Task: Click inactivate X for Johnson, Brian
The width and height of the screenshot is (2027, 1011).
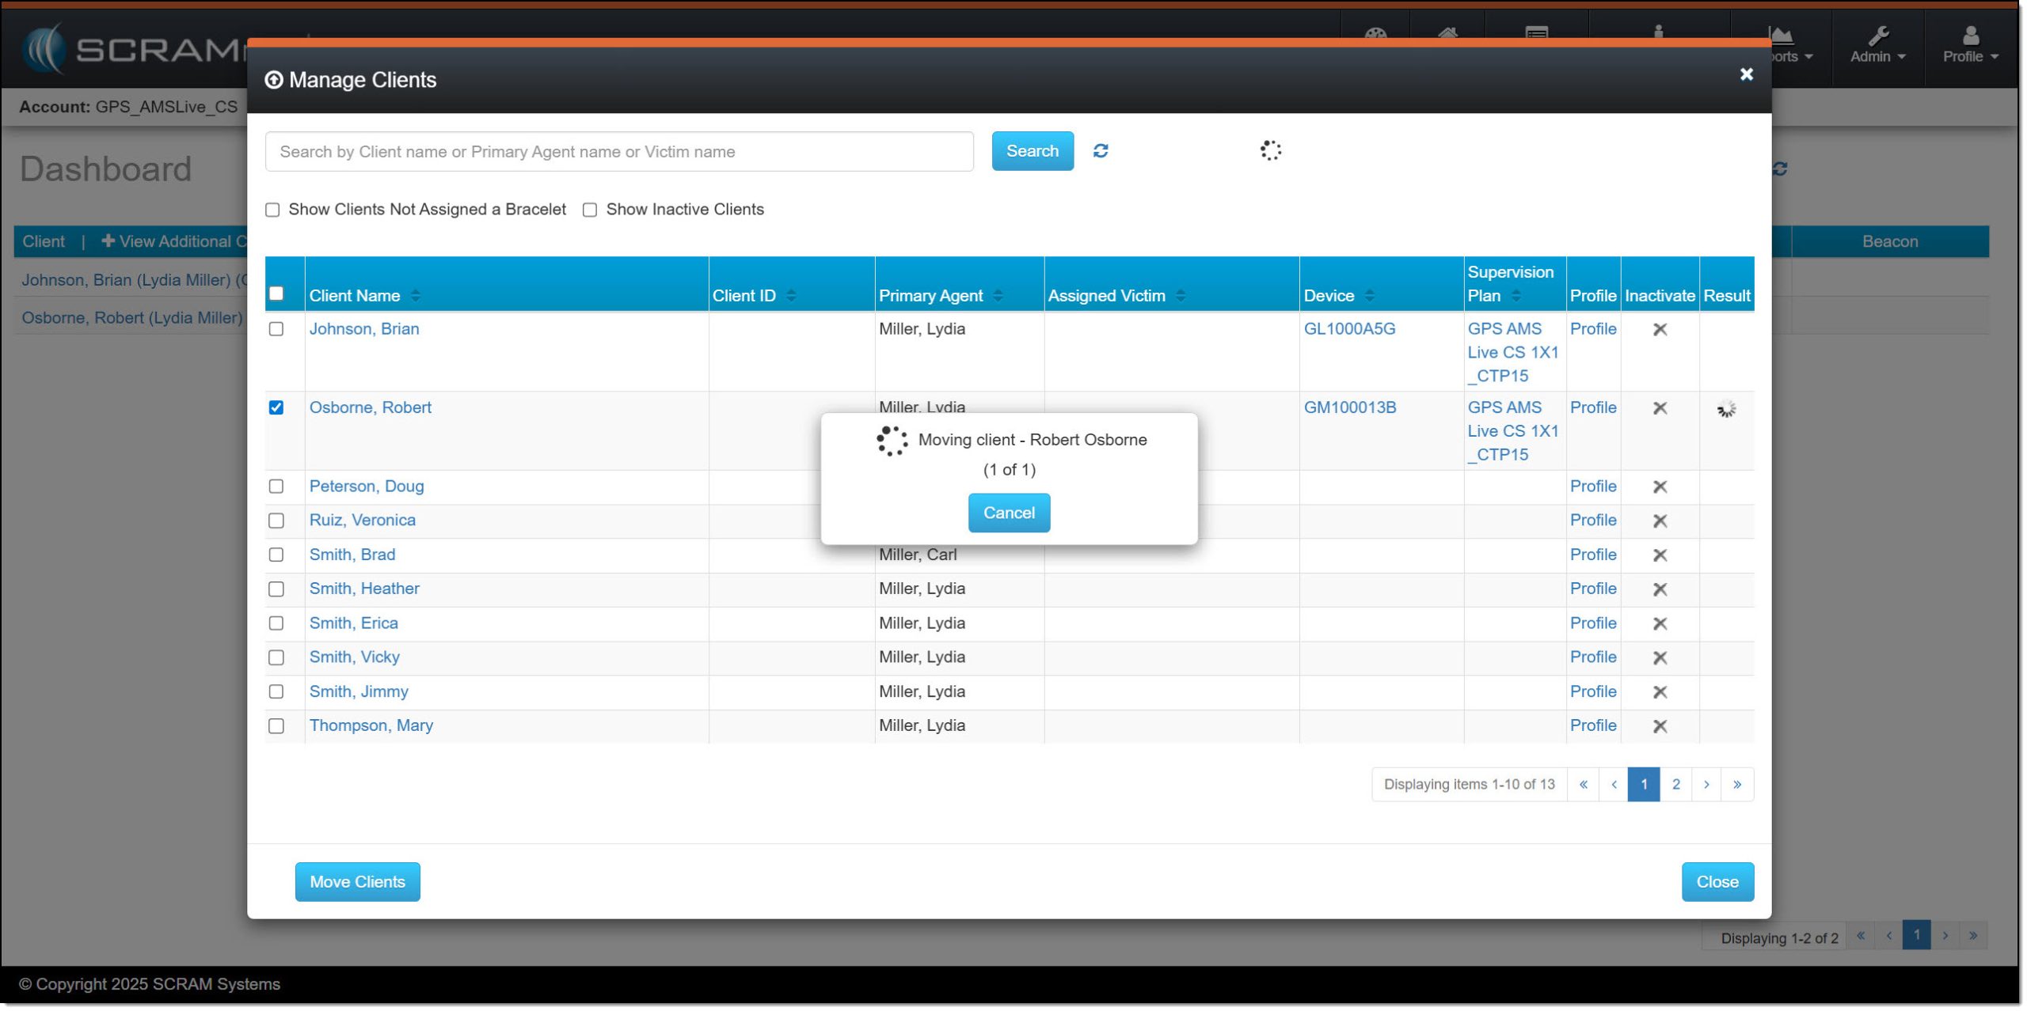Action: pyautogui.click(x=1660, y=329)
